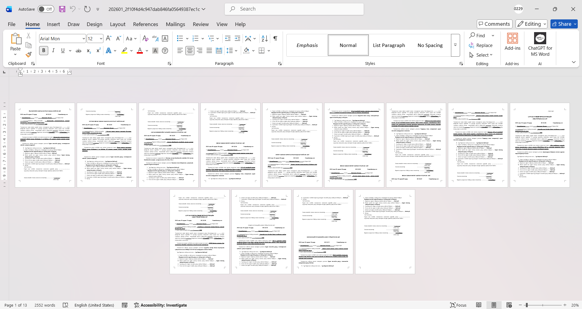Switch to the Layout tab
582x309 pixels.
click(117, 24)
